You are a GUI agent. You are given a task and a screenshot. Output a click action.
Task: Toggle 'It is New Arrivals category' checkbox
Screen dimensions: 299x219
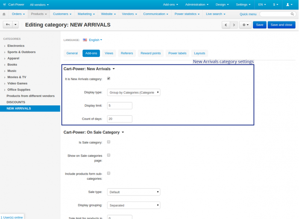(108, 79)
